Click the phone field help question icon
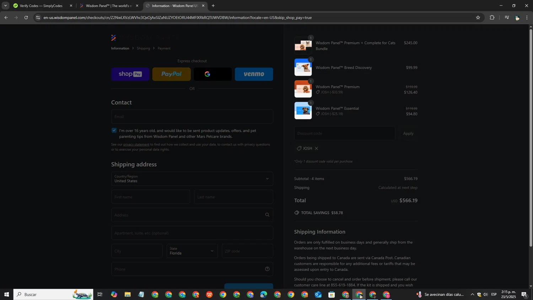Image resolution: width=533 pixels, height=300 pixels. pos(267,269)
